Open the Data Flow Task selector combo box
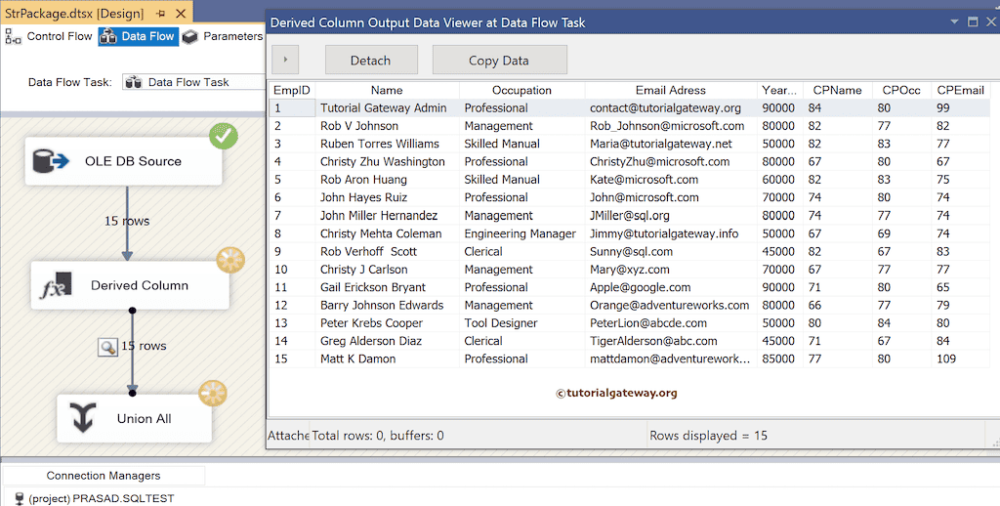 193,82
